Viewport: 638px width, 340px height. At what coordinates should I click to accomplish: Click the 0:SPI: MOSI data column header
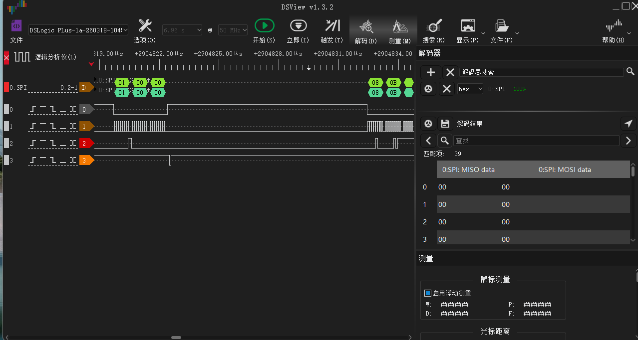[x=565, y=170]
